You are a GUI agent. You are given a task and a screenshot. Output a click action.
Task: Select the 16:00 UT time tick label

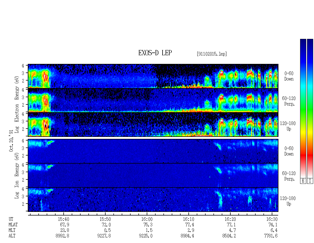click(x=147, y=219)
